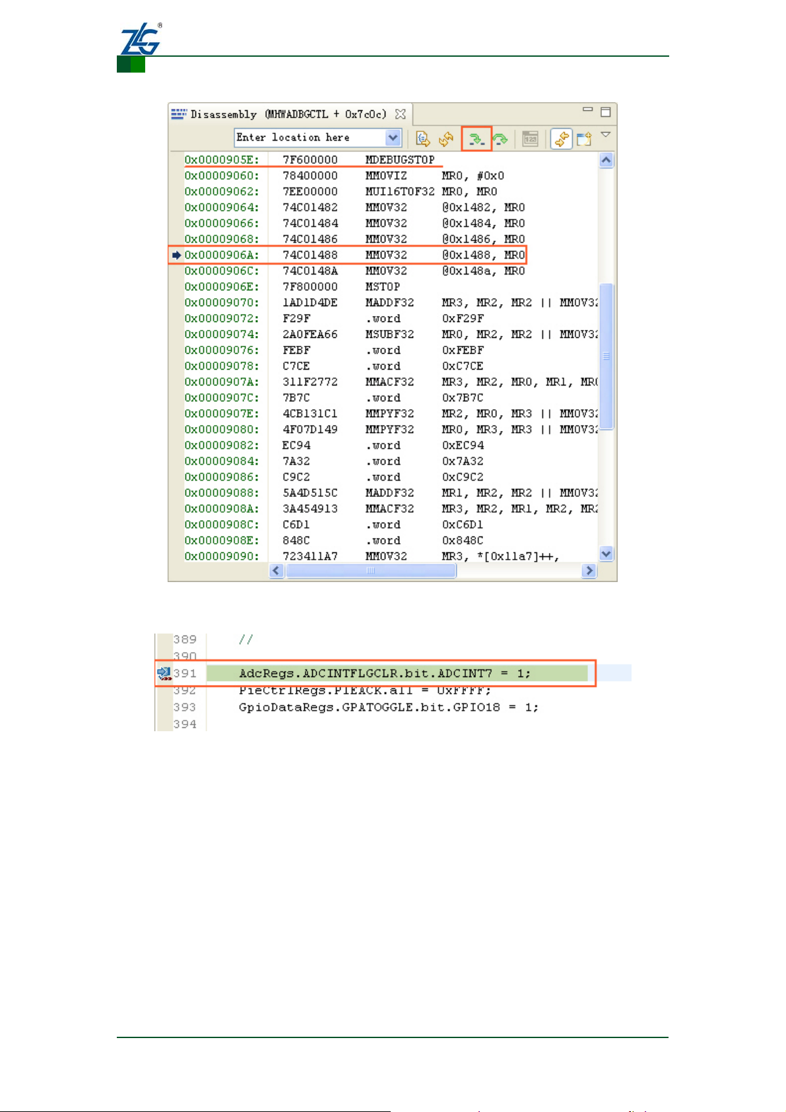786x1112 pixels.
Task: Click address 0x0000907C
Action: (222, 397)
